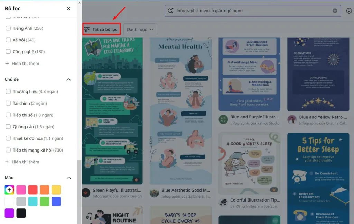Click the magic search icon in search bar
The image size is (354, 224).
[170, 11]
